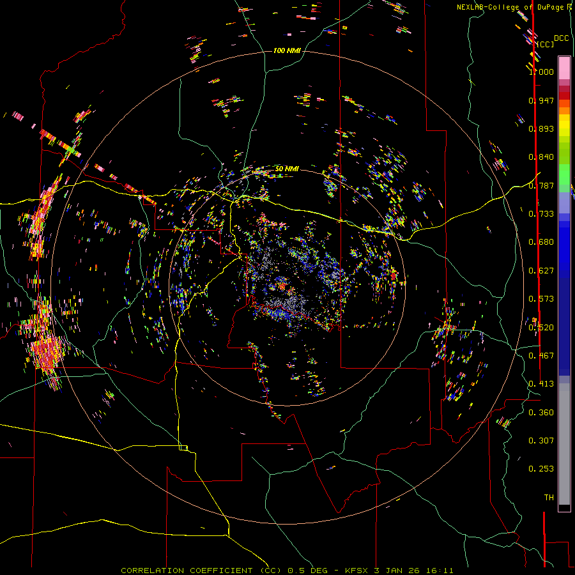The image size is (575, 575).
Task: Click the 0.733 scale value
Action: pos(541,214)
